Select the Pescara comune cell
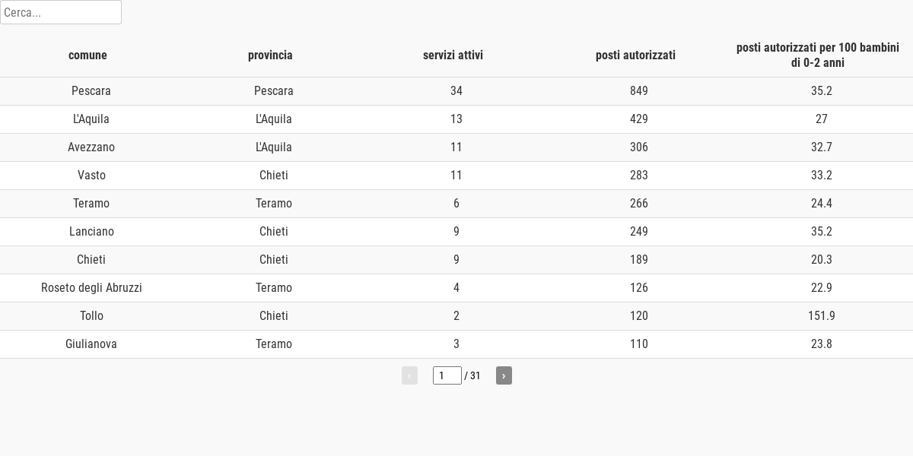Viewport: 913px width, 456px height. pos(91,91)
